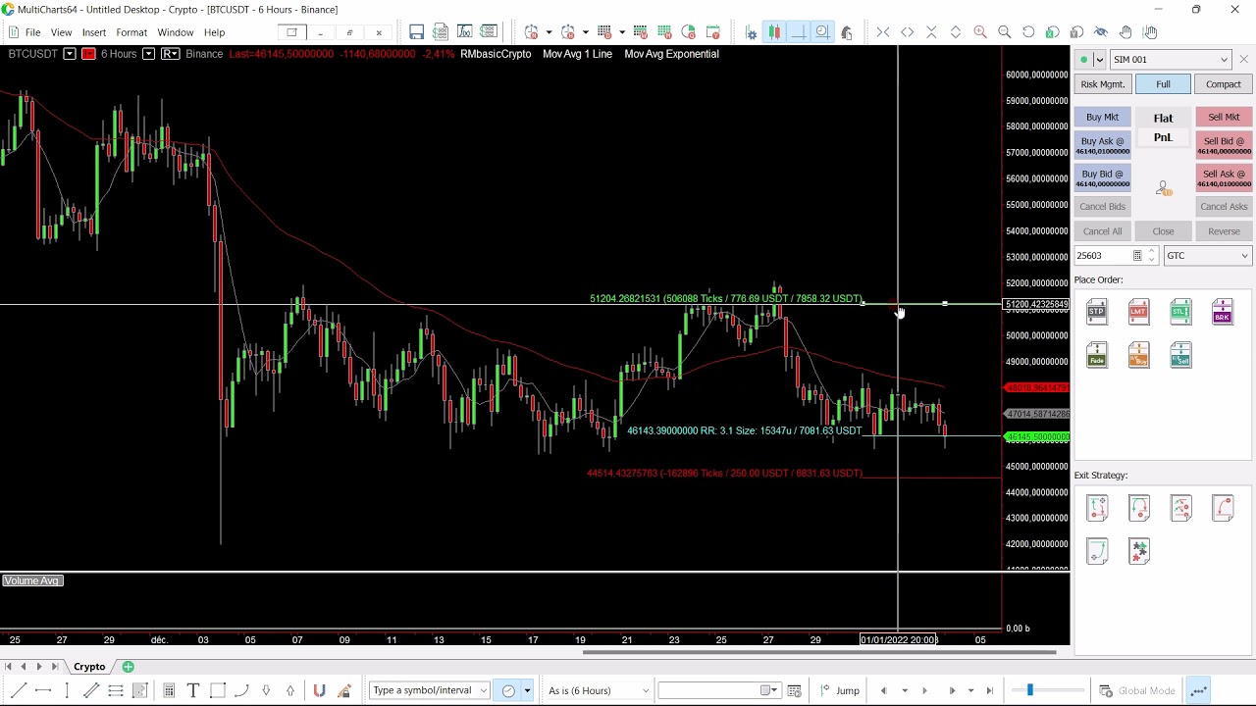The image size is (1256, 706).
Task: Click the reset scale circular arrow icon
Action: coord(1028,32)
